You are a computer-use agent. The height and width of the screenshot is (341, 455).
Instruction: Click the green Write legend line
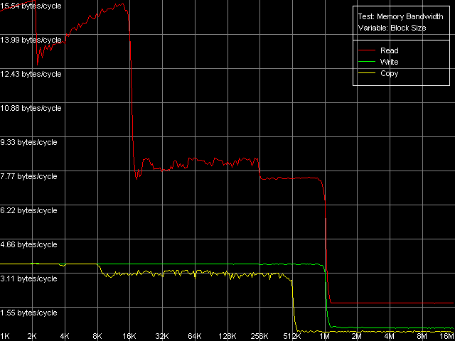(x=367, y=62)
